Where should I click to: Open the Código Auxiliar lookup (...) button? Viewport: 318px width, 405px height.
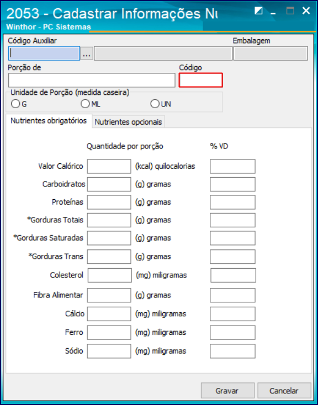87,54
